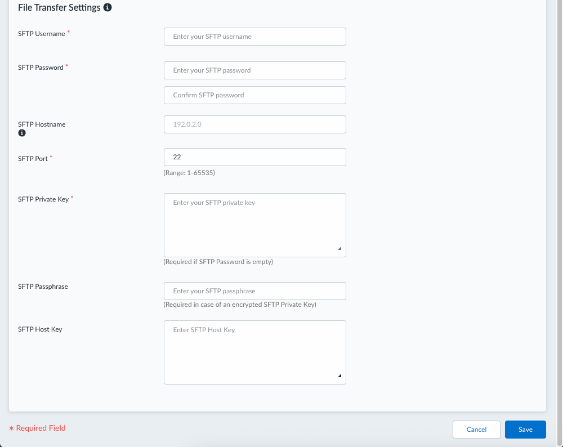The height and width of the screenshot is (447, 563).
Task: Click the SFTP Private Key label
Action: coord(43,199)
